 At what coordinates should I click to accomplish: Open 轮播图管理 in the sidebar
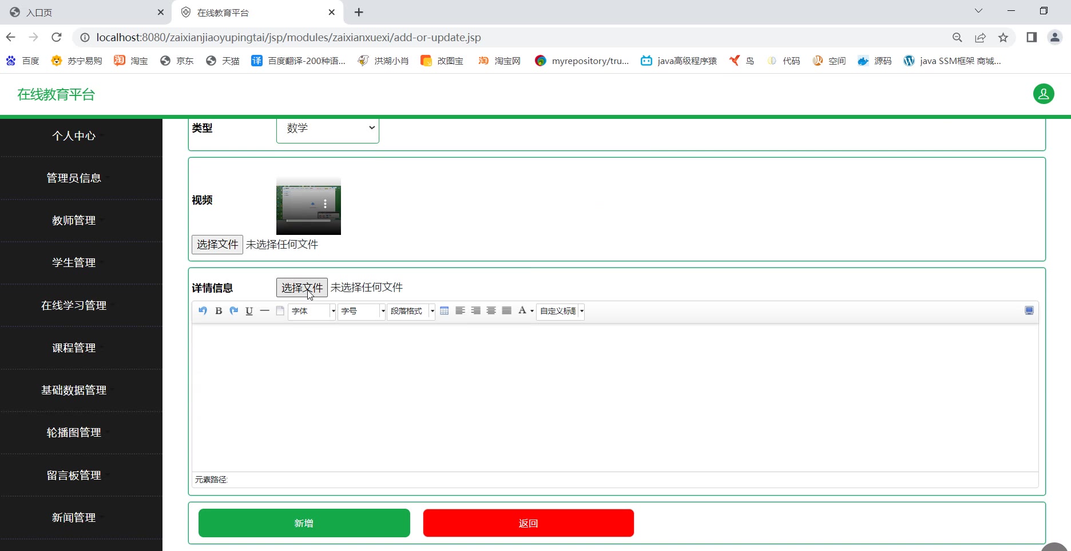tap(74, 433)
